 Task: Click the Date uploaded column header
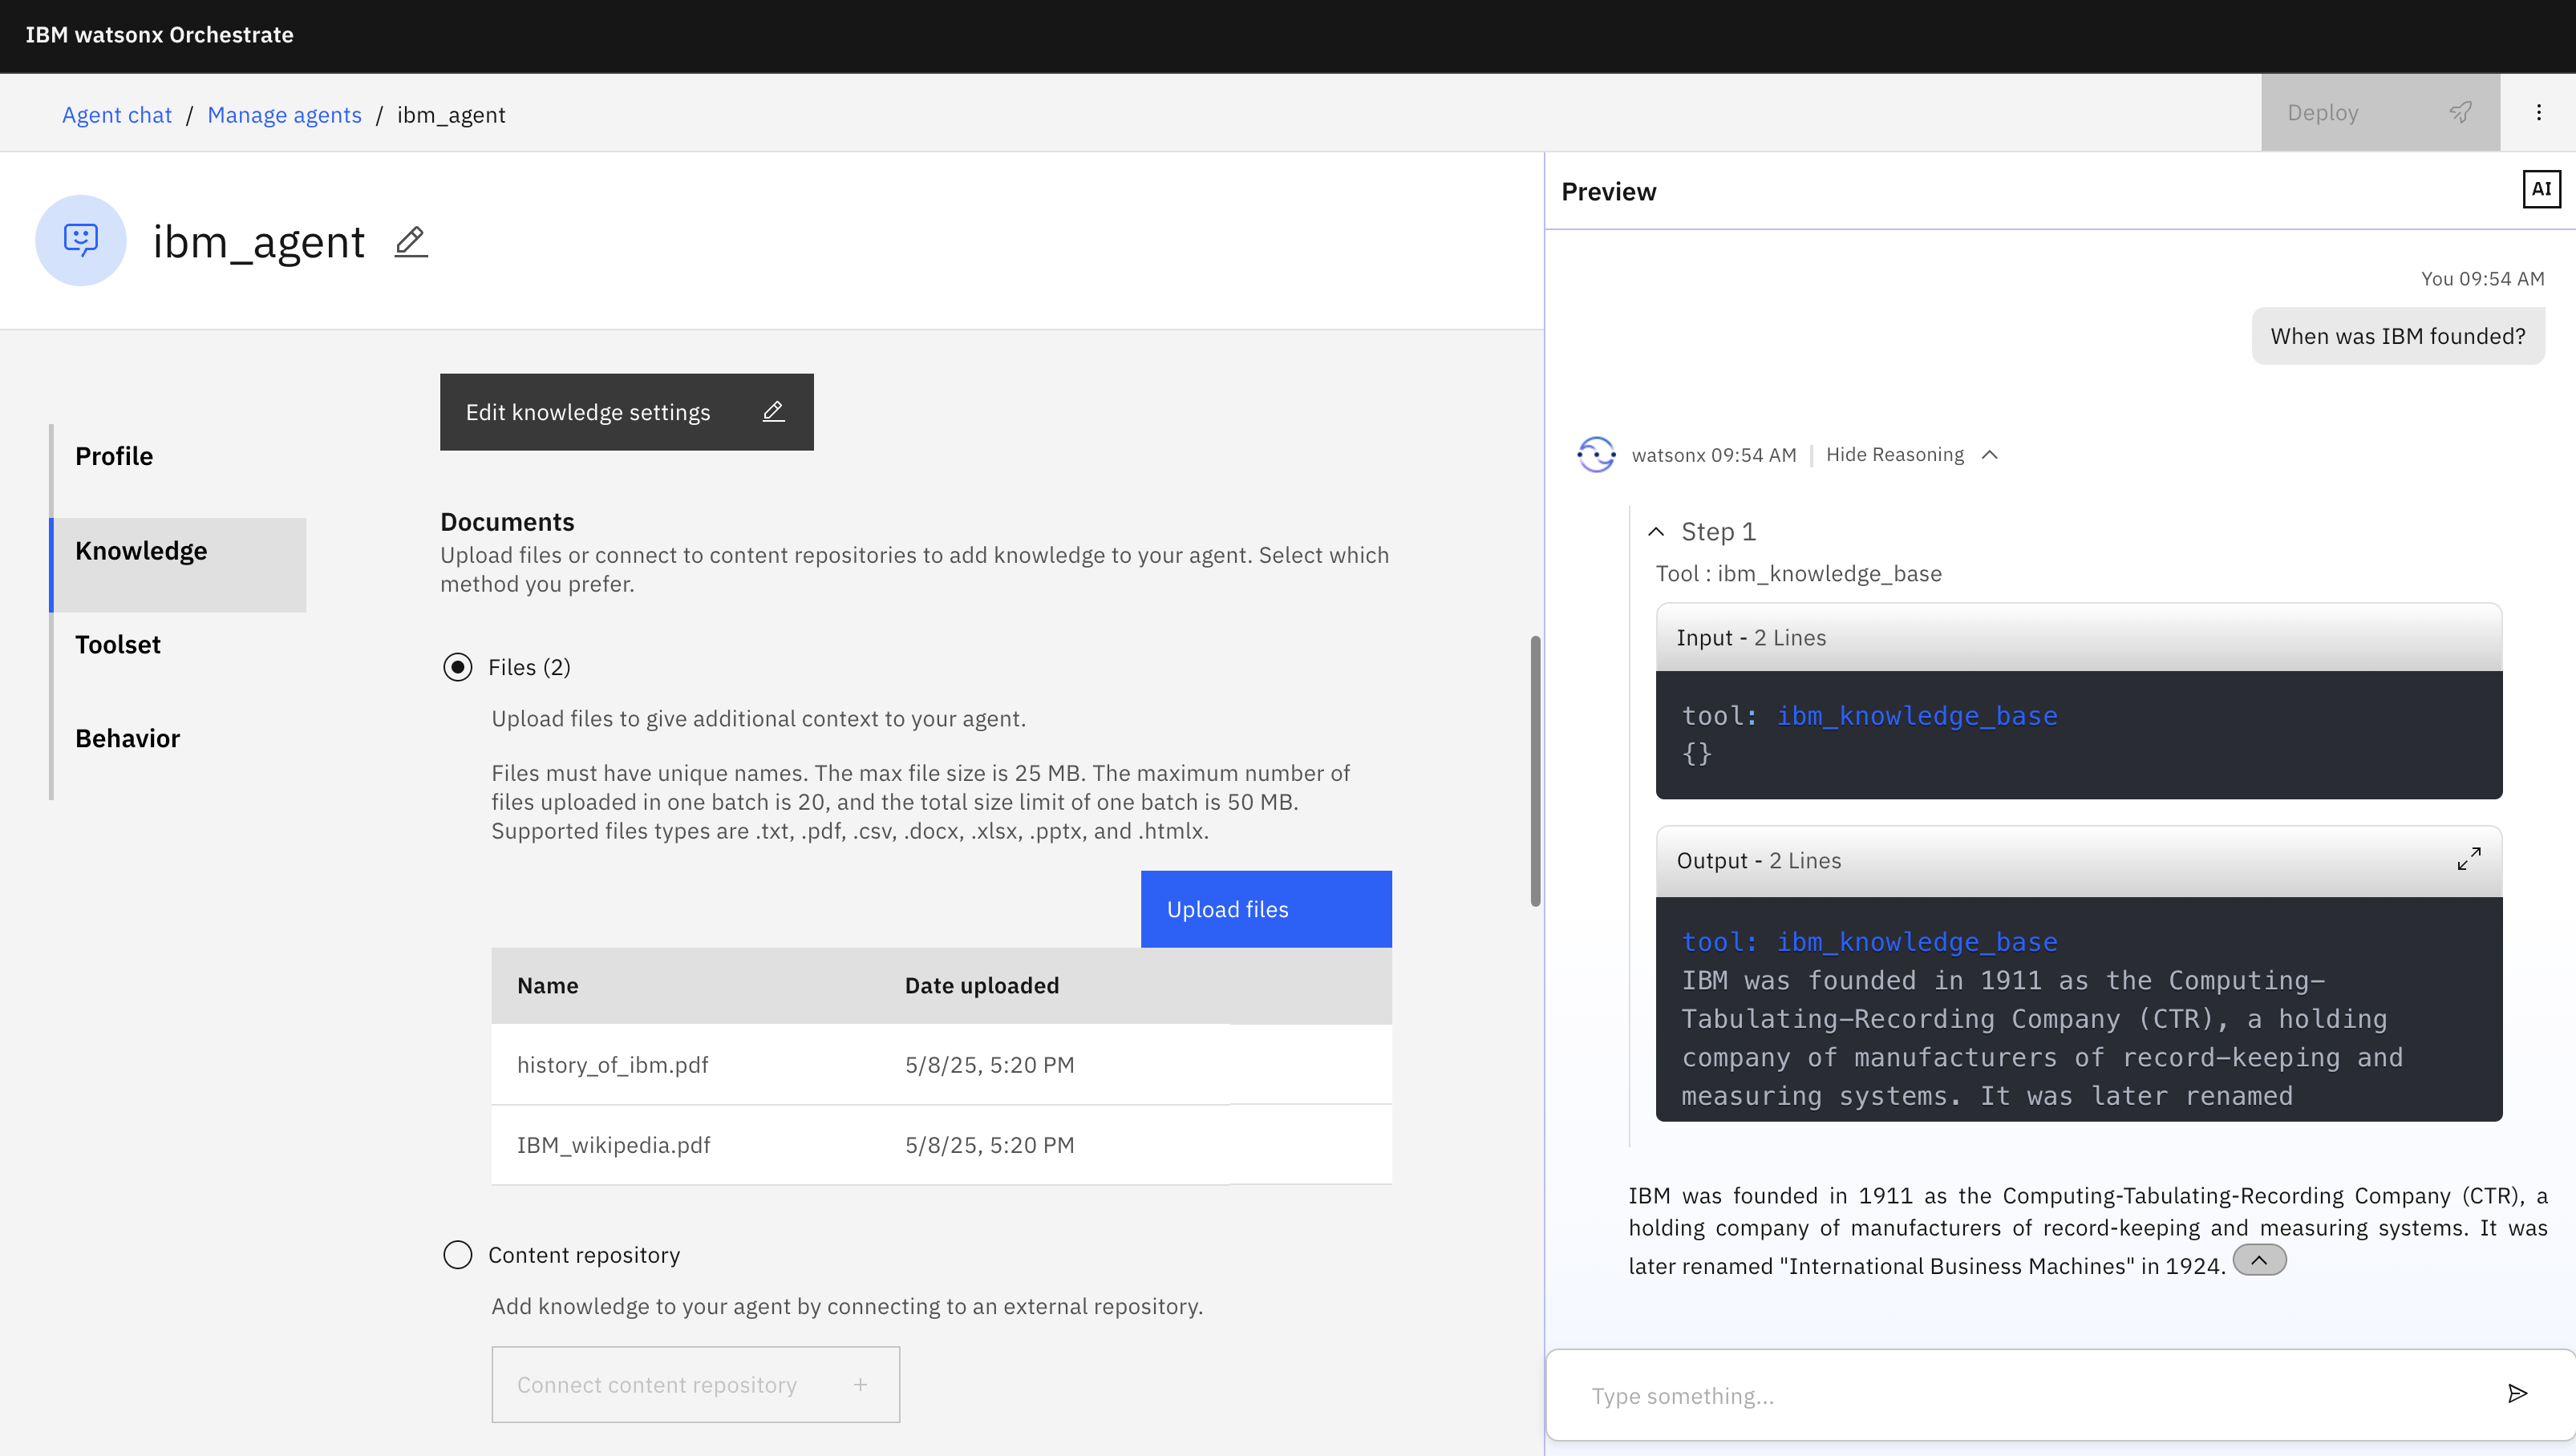coord(982,986)
